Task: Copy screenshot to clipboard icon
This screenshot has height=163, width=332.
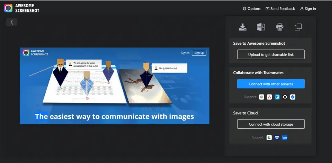Action: (298, 27)
